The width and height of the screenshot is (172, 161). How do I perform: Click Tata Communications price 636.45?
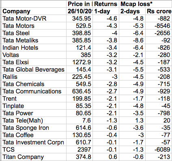[x=80, y=91]
